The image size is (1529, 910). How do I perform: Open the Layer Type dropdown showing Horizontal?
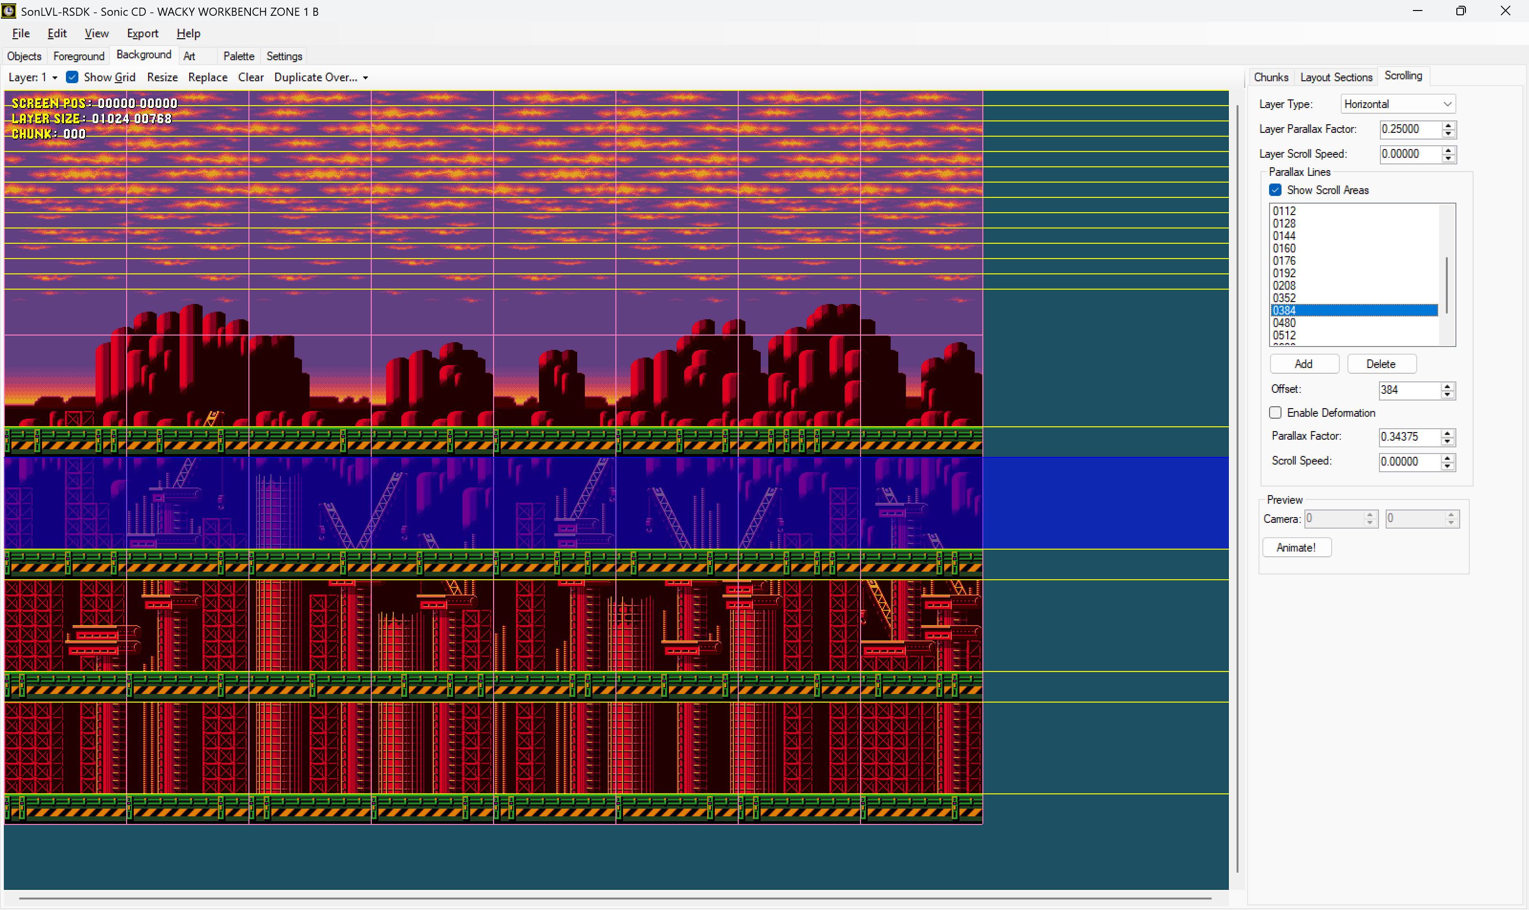click(x=1398, y=104)
